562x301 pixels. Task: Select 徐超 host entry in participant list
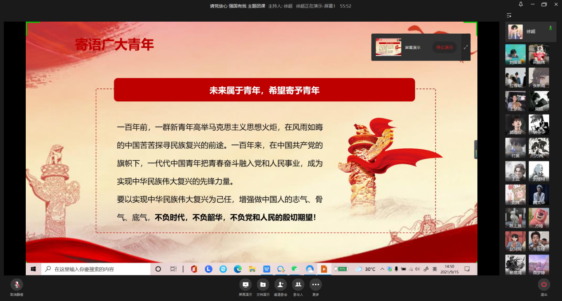(x=531, y=32)
